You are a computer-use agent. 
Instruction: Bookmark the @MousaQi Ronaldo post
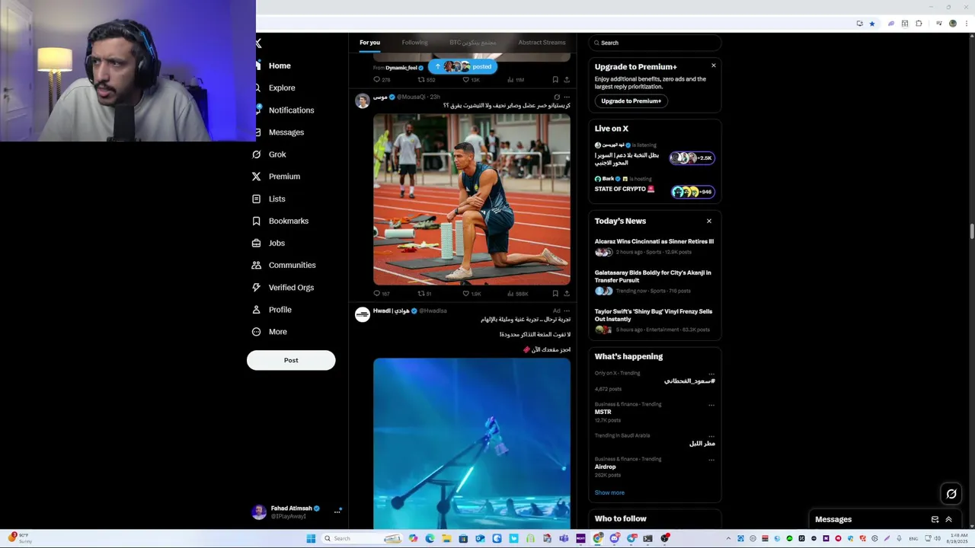[x=555, y=293]
